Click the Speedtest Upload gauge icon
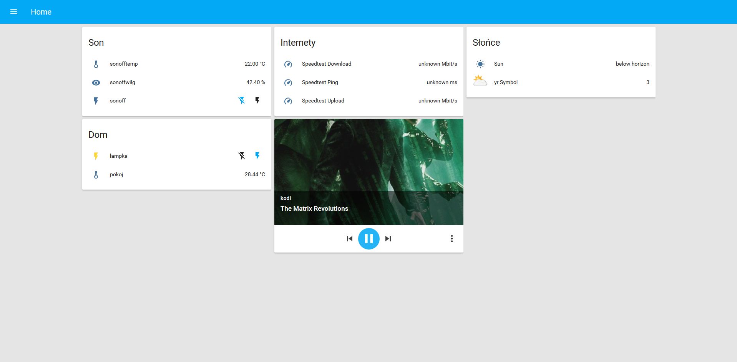Image resolution: width=737 pixels, height=362 pixels. point(288,101)
